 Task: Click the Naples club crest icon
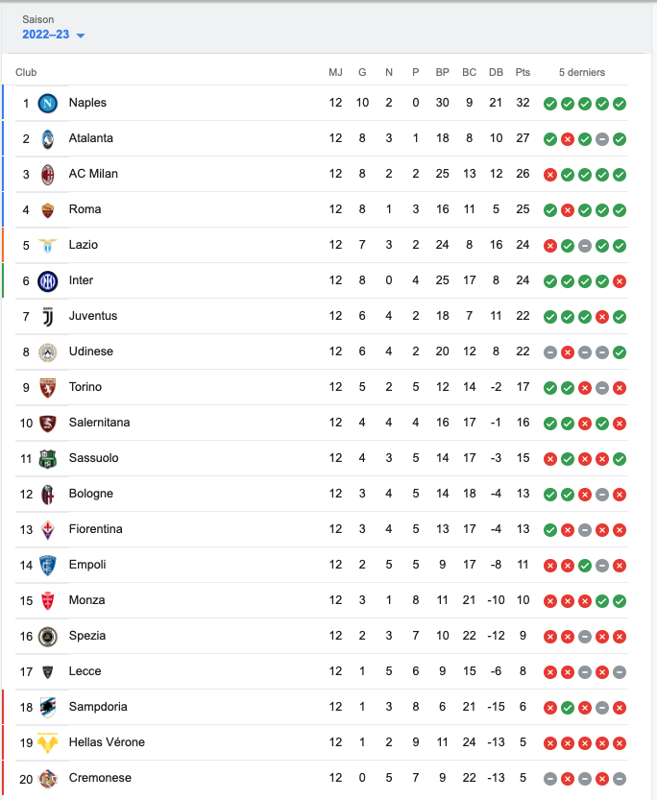click(48, 103)
